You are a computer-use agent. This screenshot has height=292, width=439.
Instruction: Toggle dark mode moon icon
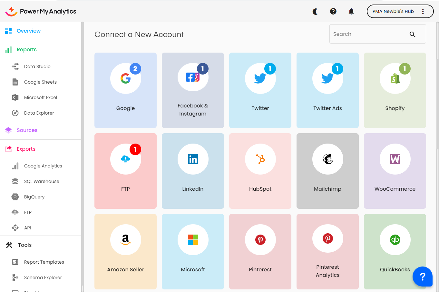[x=315, y=12]
